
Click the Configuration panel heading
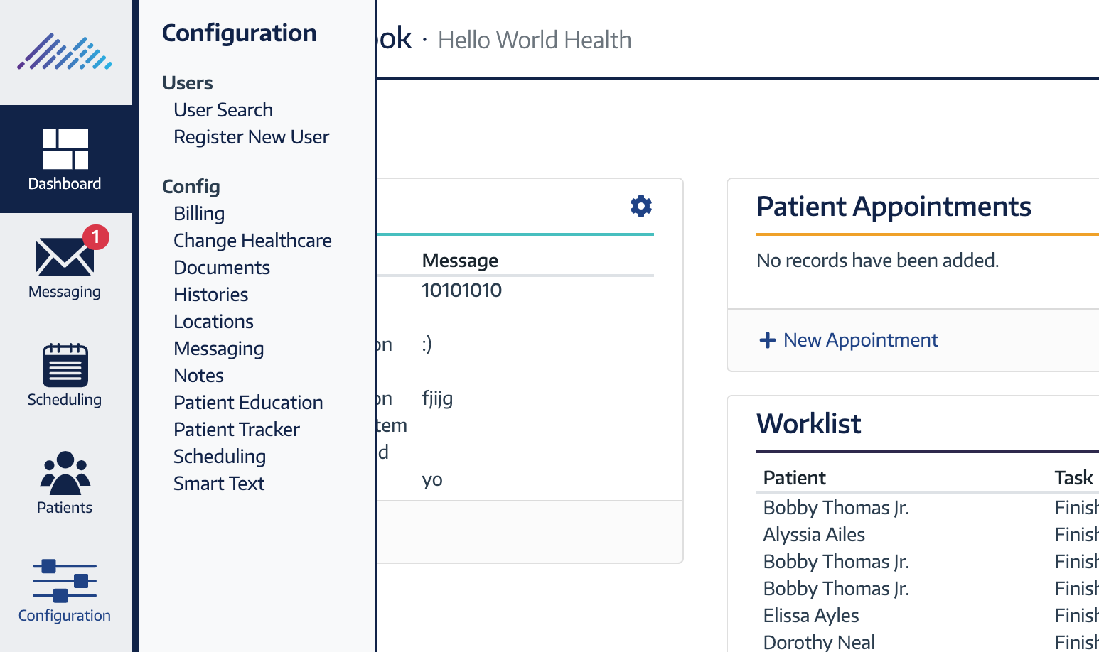(x=240, y=33)
